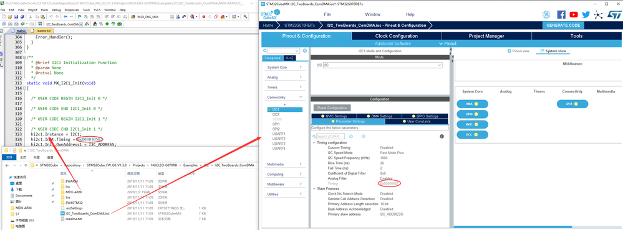The width and height of the screenshot is (623, 230).
Task: Select the MDK-ARM folder in file list
Action: (x=74, y=192)
